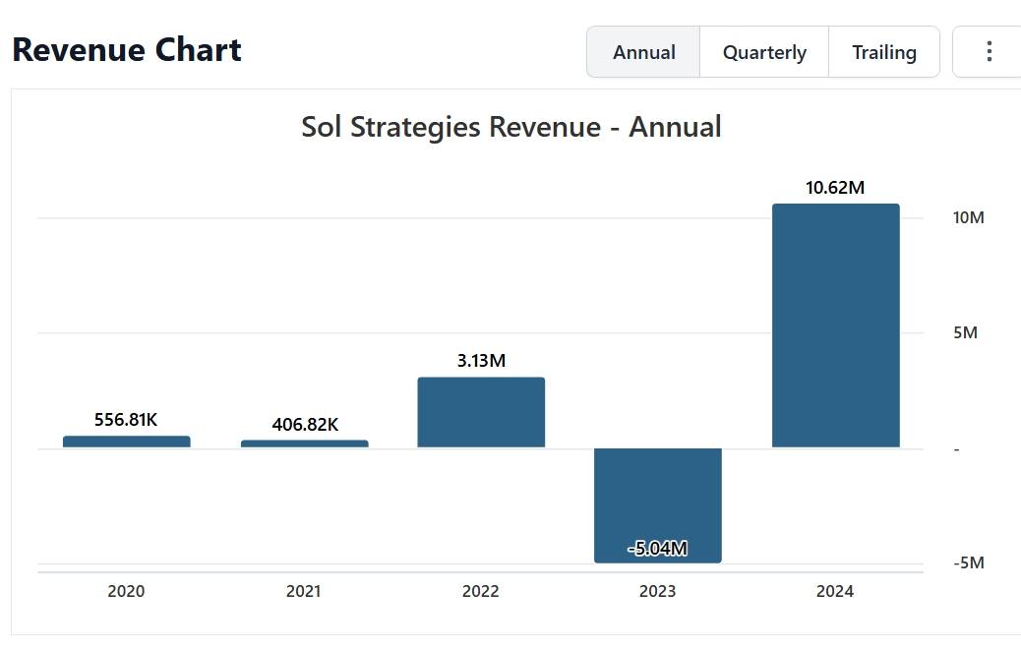Click the Revenue Chart heading

pos(127,50)
